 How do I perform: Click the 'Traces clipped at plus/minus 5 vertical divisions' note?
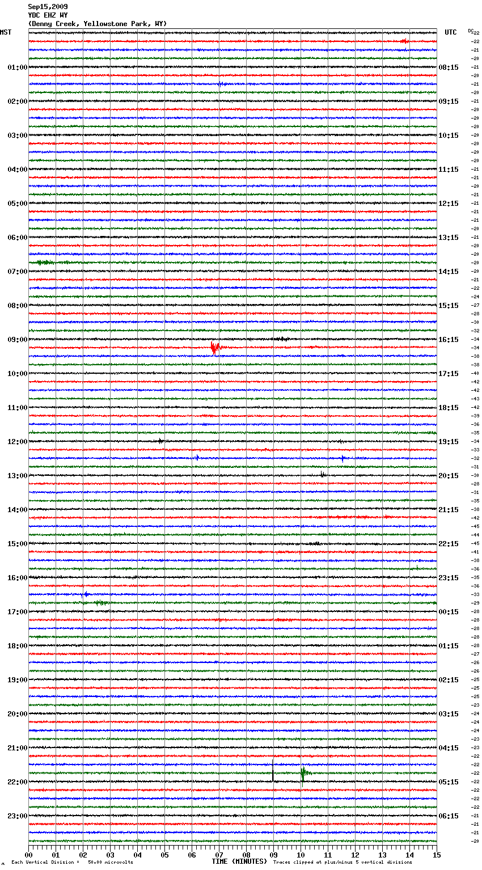point(343,862)
